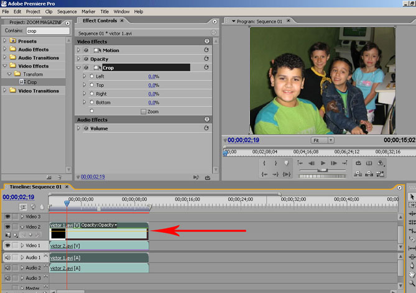Click the Contains search field

(x=47, y=30)
